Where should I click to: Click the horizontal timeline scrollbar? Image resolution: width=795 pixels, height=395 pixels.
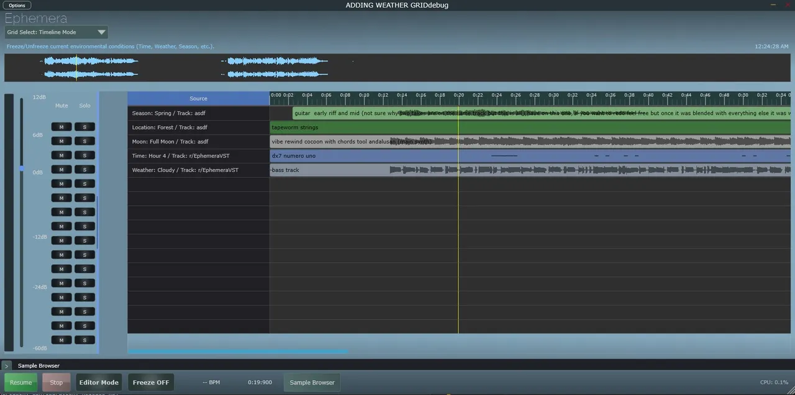[237, 352]
